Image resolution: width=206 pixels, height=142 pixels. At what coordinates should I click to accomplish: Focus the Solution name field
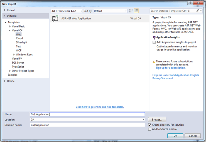pos(87,125)
